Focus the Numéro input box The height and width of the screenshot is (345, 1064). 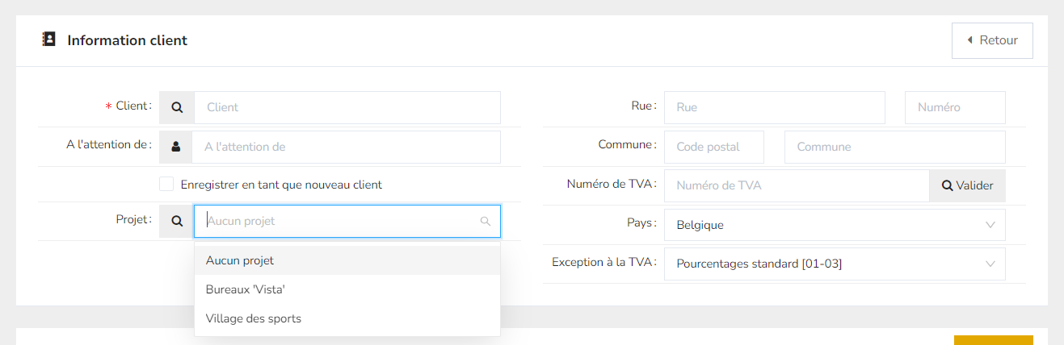[x=955, y=107]
